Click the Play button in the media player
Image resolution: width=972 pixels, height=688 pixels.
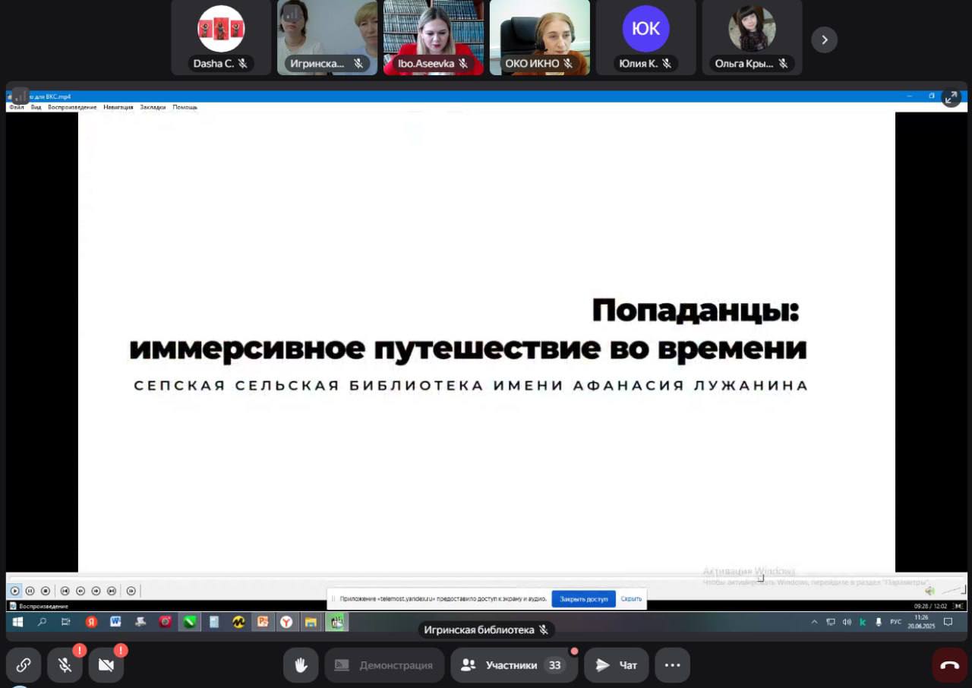[x=14, y=591]
